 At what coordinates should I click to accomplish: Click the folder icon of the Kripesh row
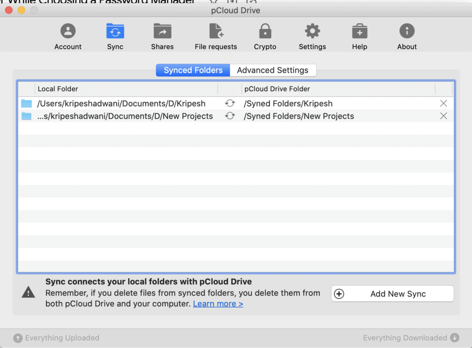pyautogui.click(x=26, y=104)
